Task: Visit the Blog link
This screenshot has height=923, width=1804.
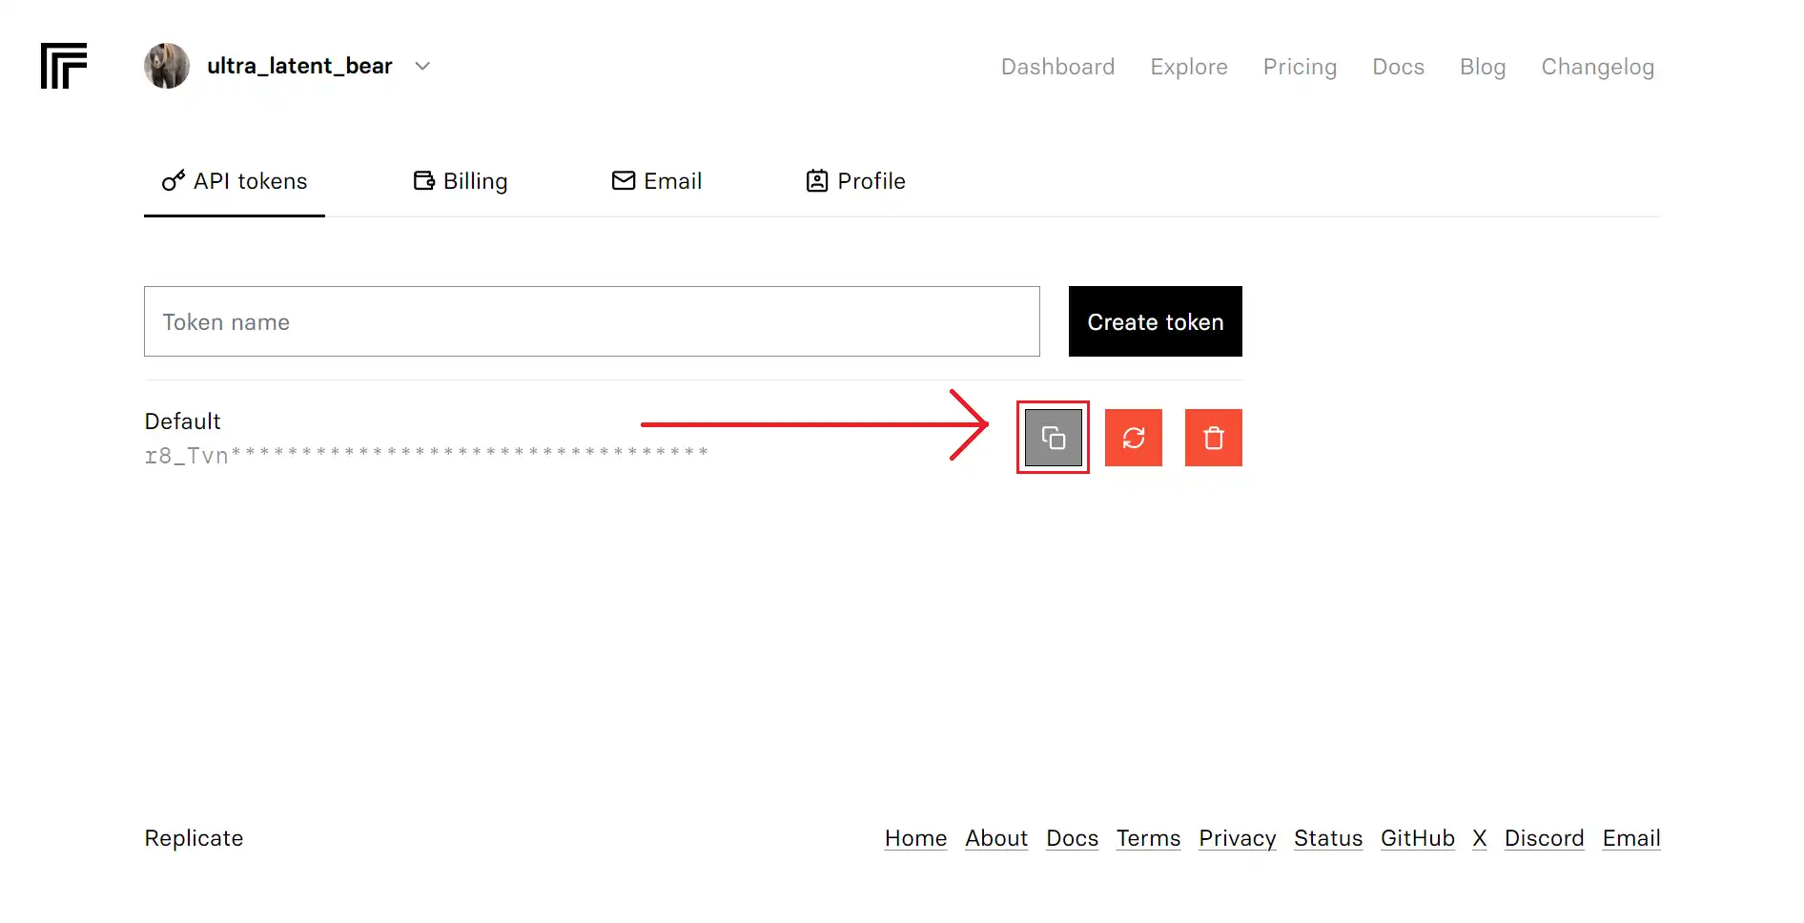Action: coord(1483,67)
